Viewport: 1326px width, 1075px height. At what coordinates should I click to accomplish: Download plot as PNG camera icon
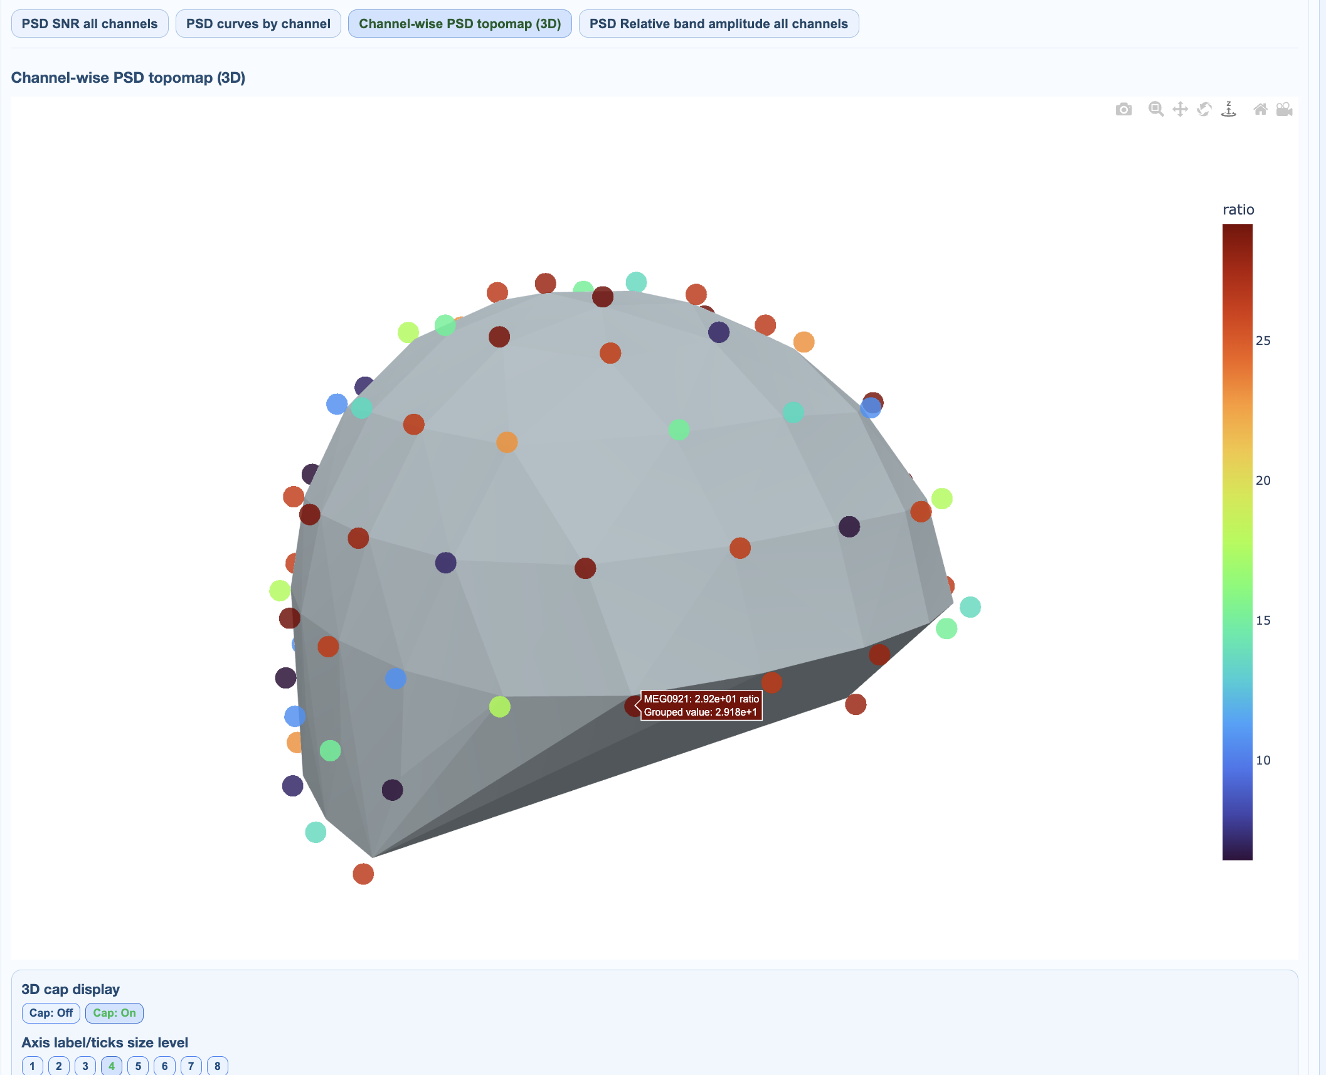1123,110
